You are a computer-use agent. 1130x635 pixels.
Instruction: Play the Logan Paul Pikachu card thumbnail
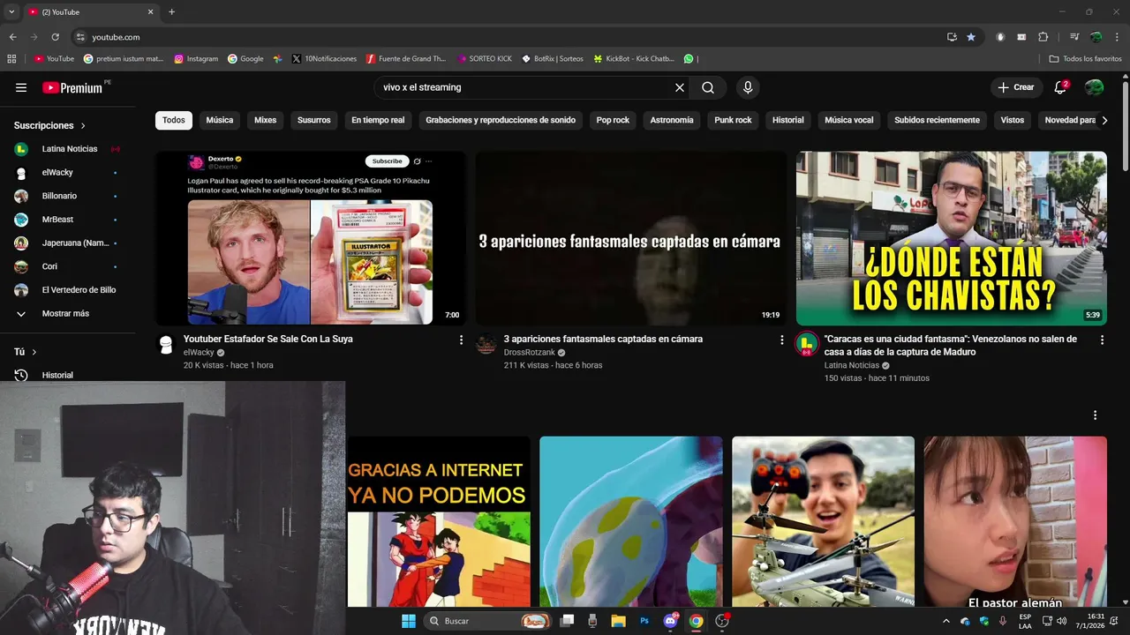pyautogui.click(x=311, y=238)
